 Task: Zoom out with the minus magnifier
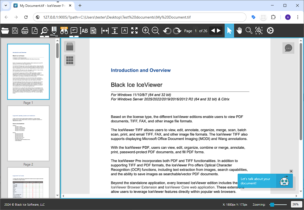(156, 31)
